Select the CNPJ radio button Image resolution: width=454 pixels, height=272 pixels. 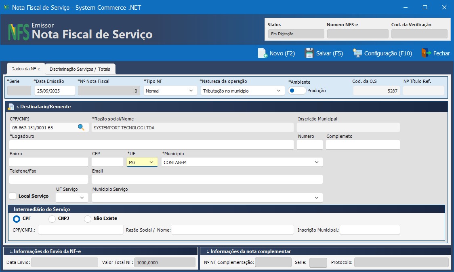coord(52,218)
